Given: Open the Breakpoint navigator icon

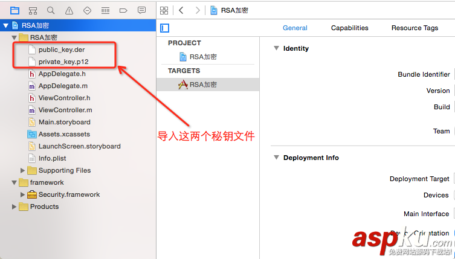Looking at the screenshot, I should tap(123, 11).
